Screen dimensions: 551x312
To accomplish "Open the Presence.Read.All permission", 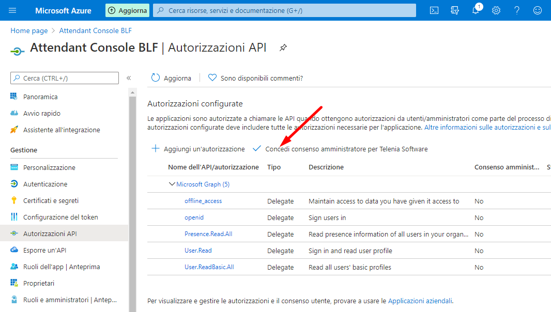I will (x=208, y=233).
